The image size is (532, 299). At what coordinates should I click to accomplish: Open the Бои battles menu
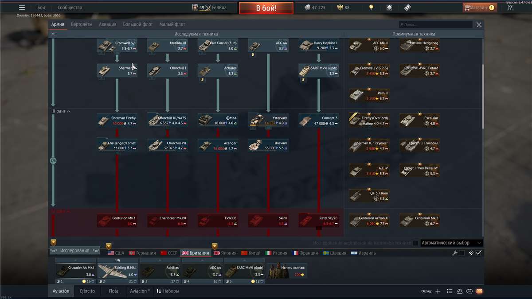41,8
